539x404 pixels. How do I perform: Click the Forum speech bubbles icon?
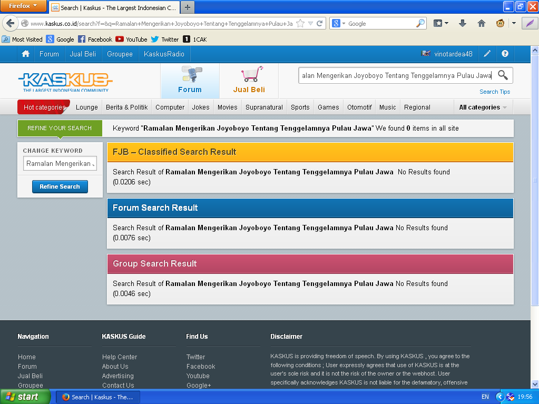coord(191,74)
